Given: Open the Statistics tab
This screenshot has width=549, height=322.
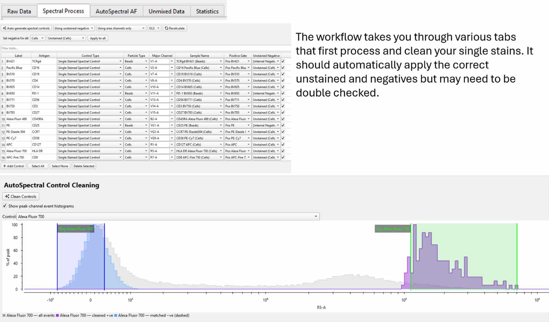Looking at the screenshot, I should [207, 11].
